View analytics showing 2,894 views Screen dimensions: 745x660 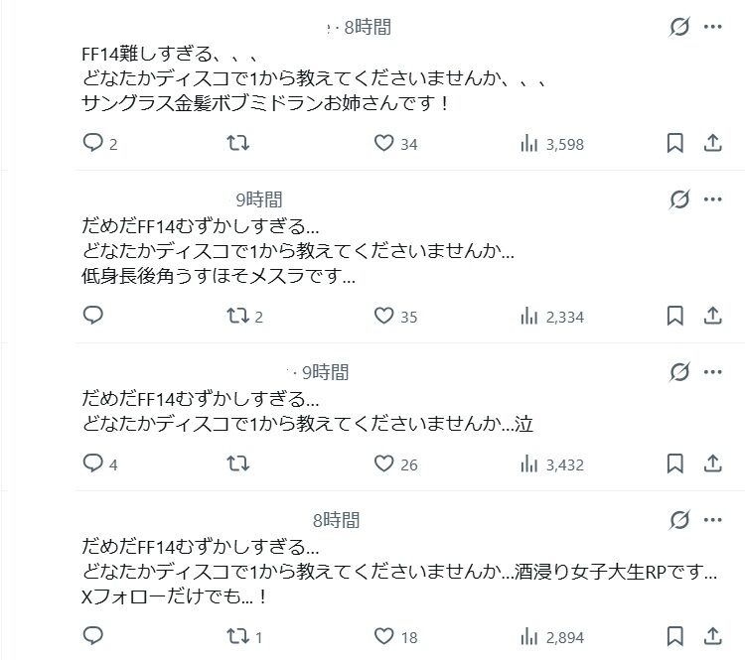pos(552,637)
